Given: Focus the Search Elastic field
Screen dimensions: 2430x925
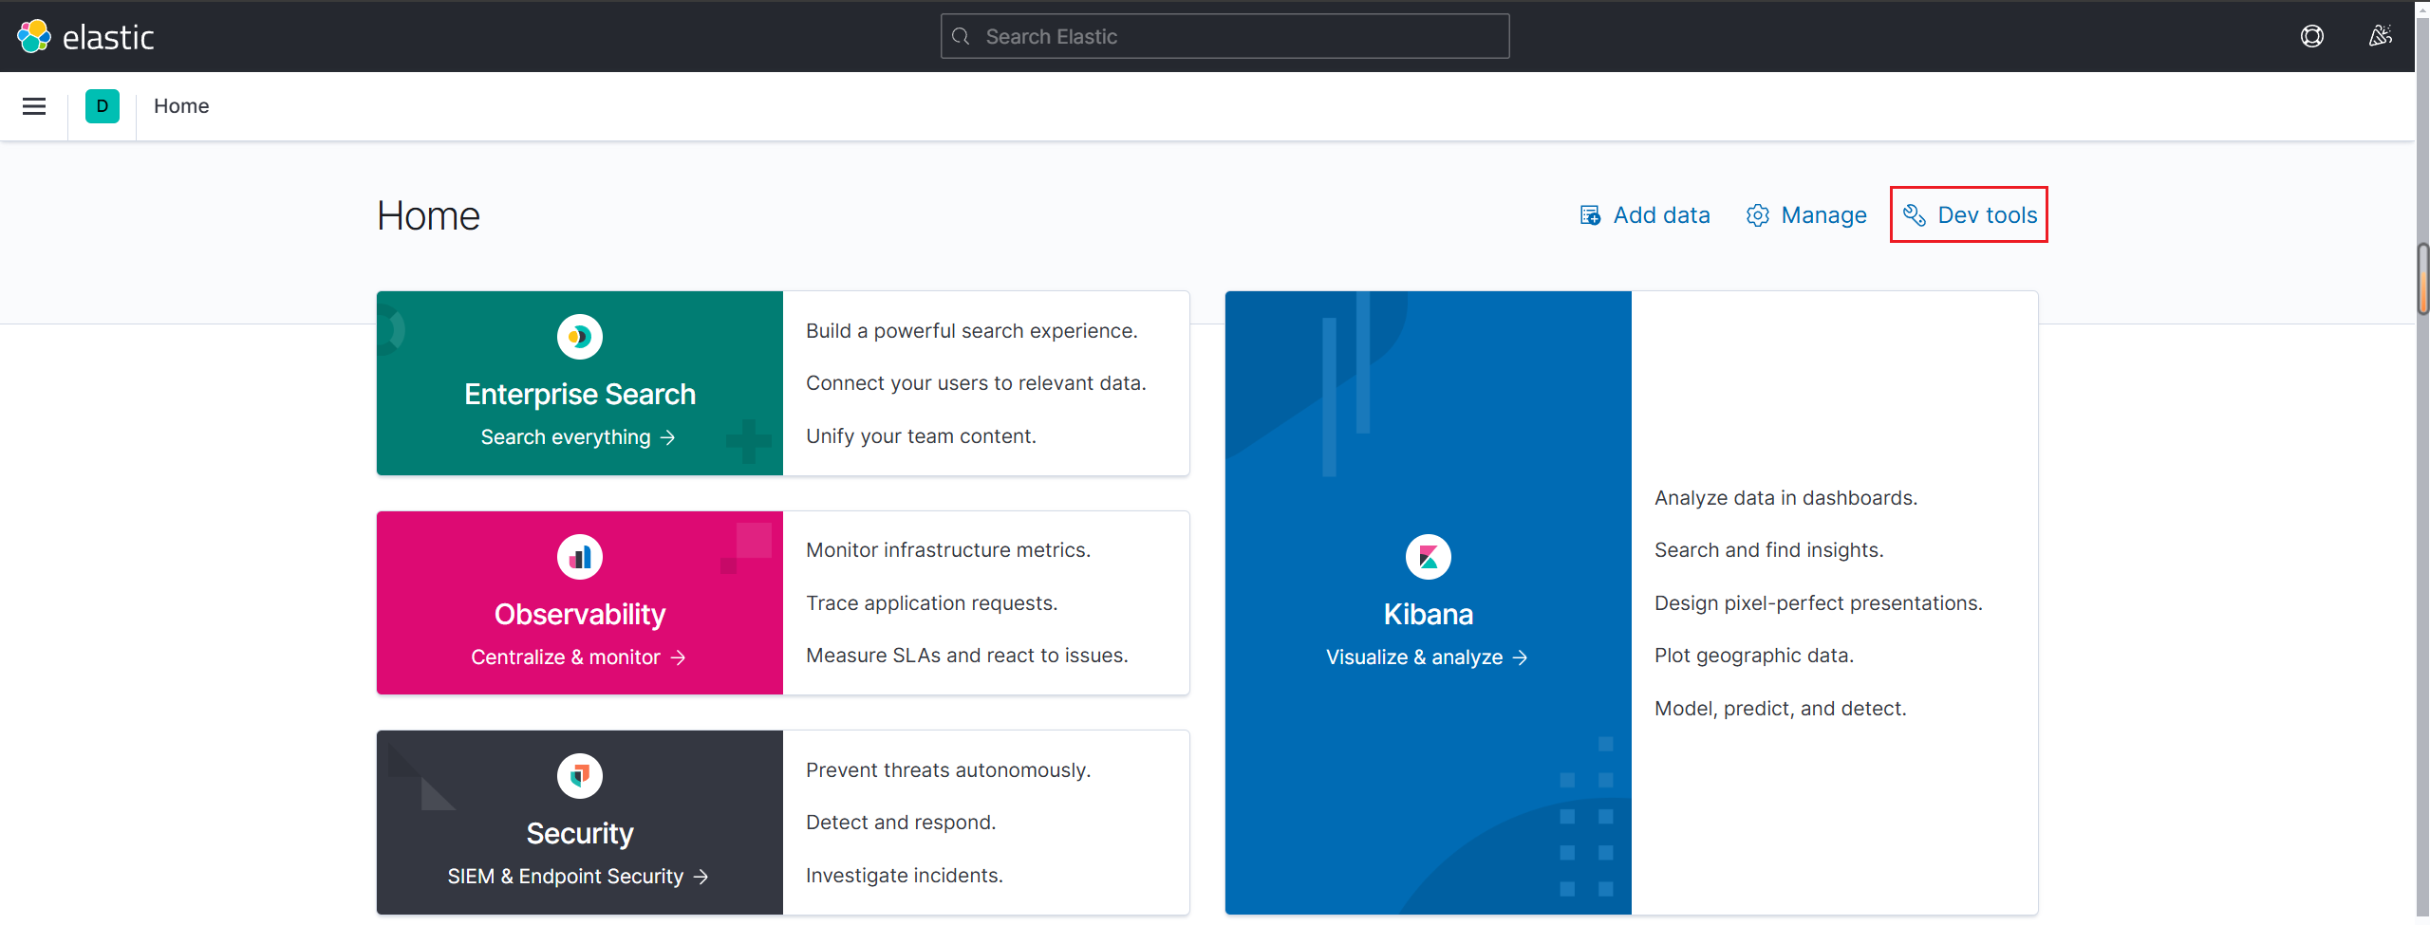Looking at the screenshot, I should pos(1224,36).
